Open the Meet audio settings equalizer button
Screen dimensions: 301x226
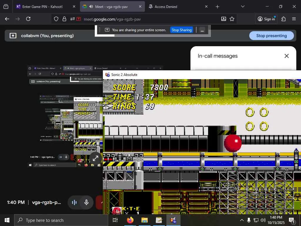tap(74, 202)
